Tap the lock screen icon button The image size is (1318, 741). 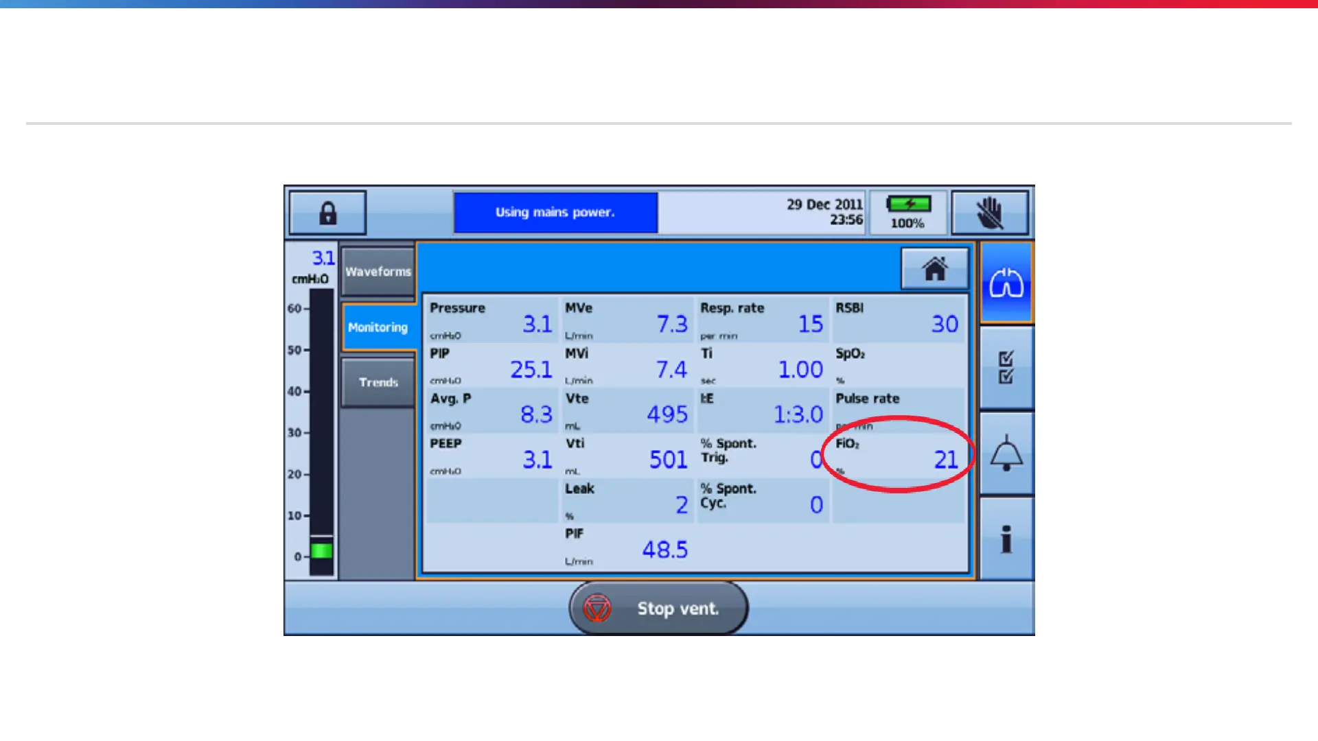tap(327, 213)
